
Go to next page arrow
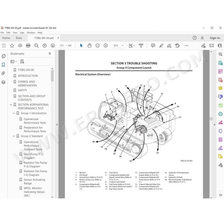click(53, 45)
